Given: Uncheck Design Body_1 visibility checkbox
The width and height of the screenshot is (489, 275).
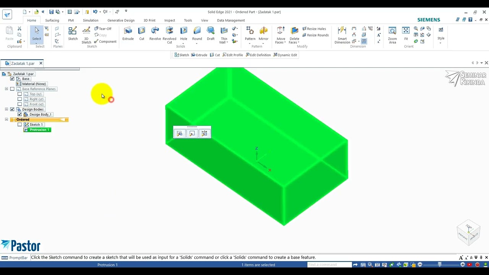Looking at the screenshot, I should 20,115.
